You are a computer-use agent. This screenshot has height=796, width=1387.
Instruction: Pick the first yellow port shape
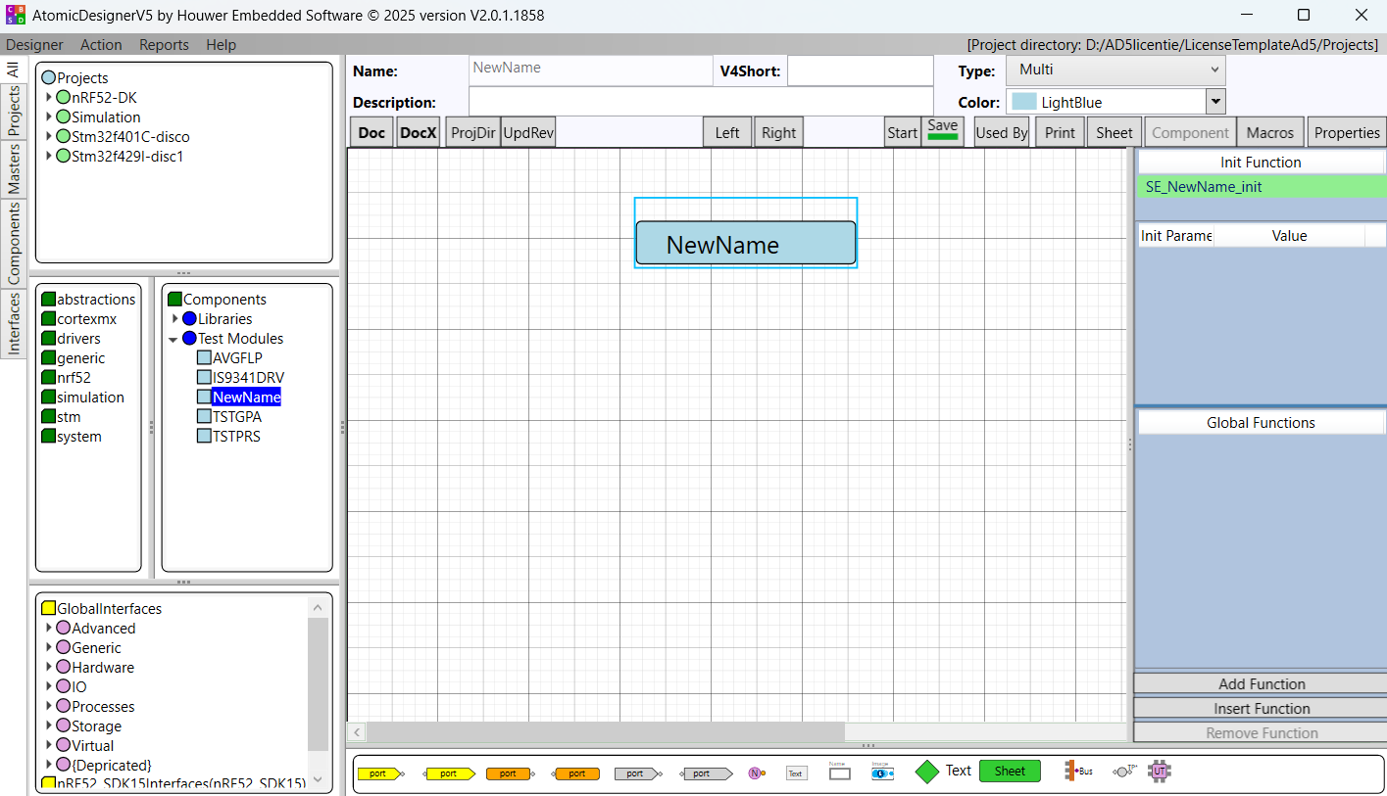379,773
